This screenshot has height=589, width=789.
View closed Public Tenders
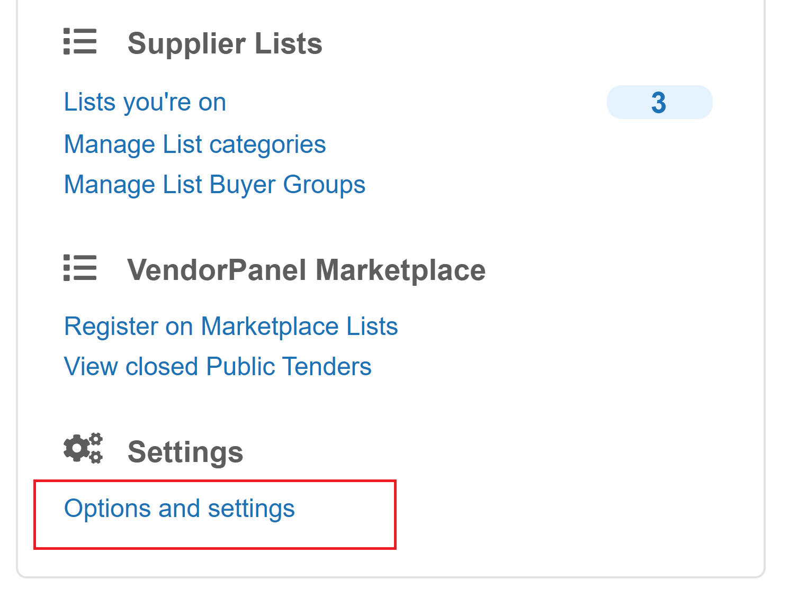[218, 367]
